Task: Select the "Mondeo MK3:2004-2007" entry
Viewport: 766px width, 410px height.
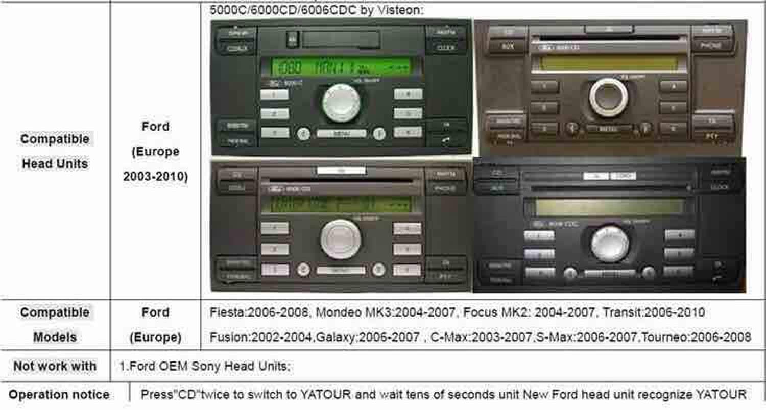Action: pos(387,312)
